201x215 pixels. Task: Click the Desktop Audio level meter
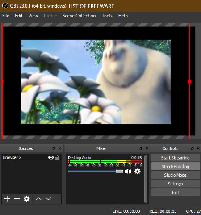pos(105,162)
